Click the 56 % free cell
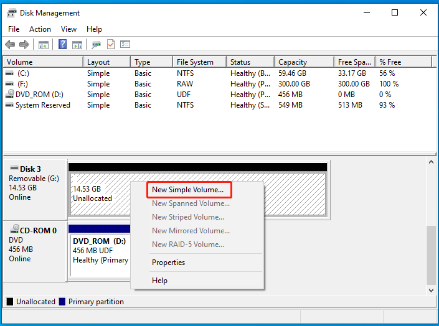 click(387, 73)
